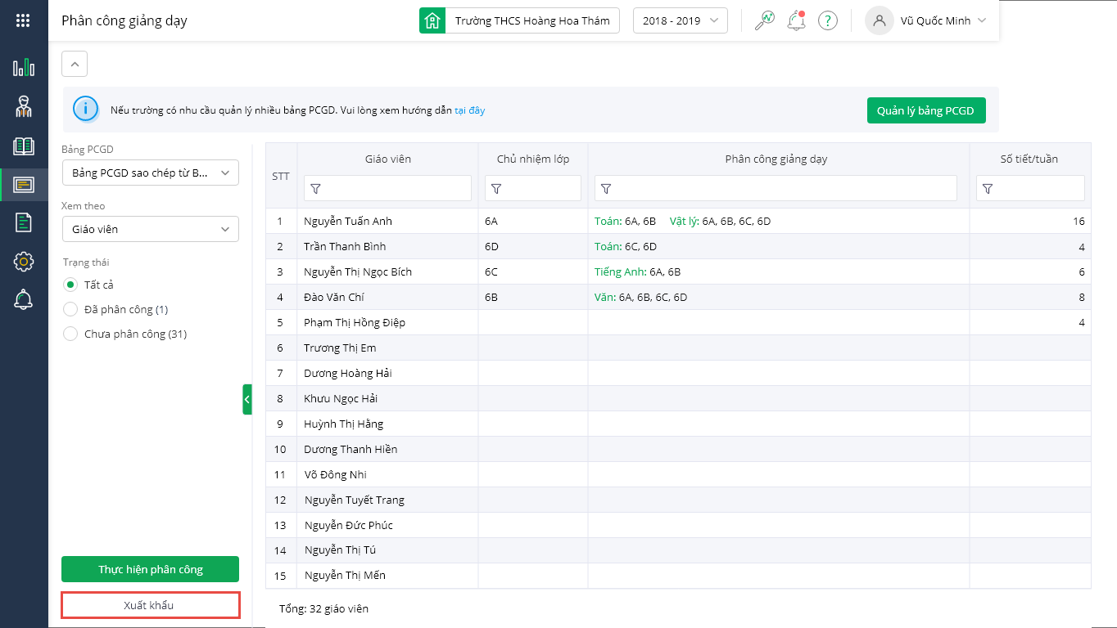Open the bar chart dashboard icon in sidebar

pyautogui.click(x=24, y=67)
